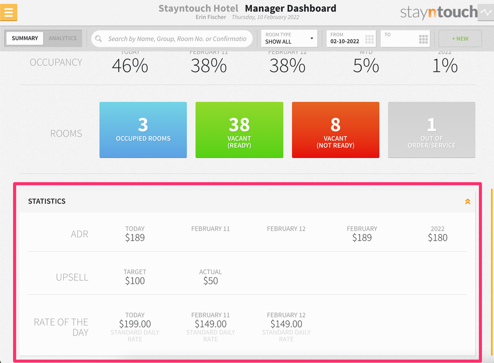Click 2022 ADR value $180

tap(438, 238)
